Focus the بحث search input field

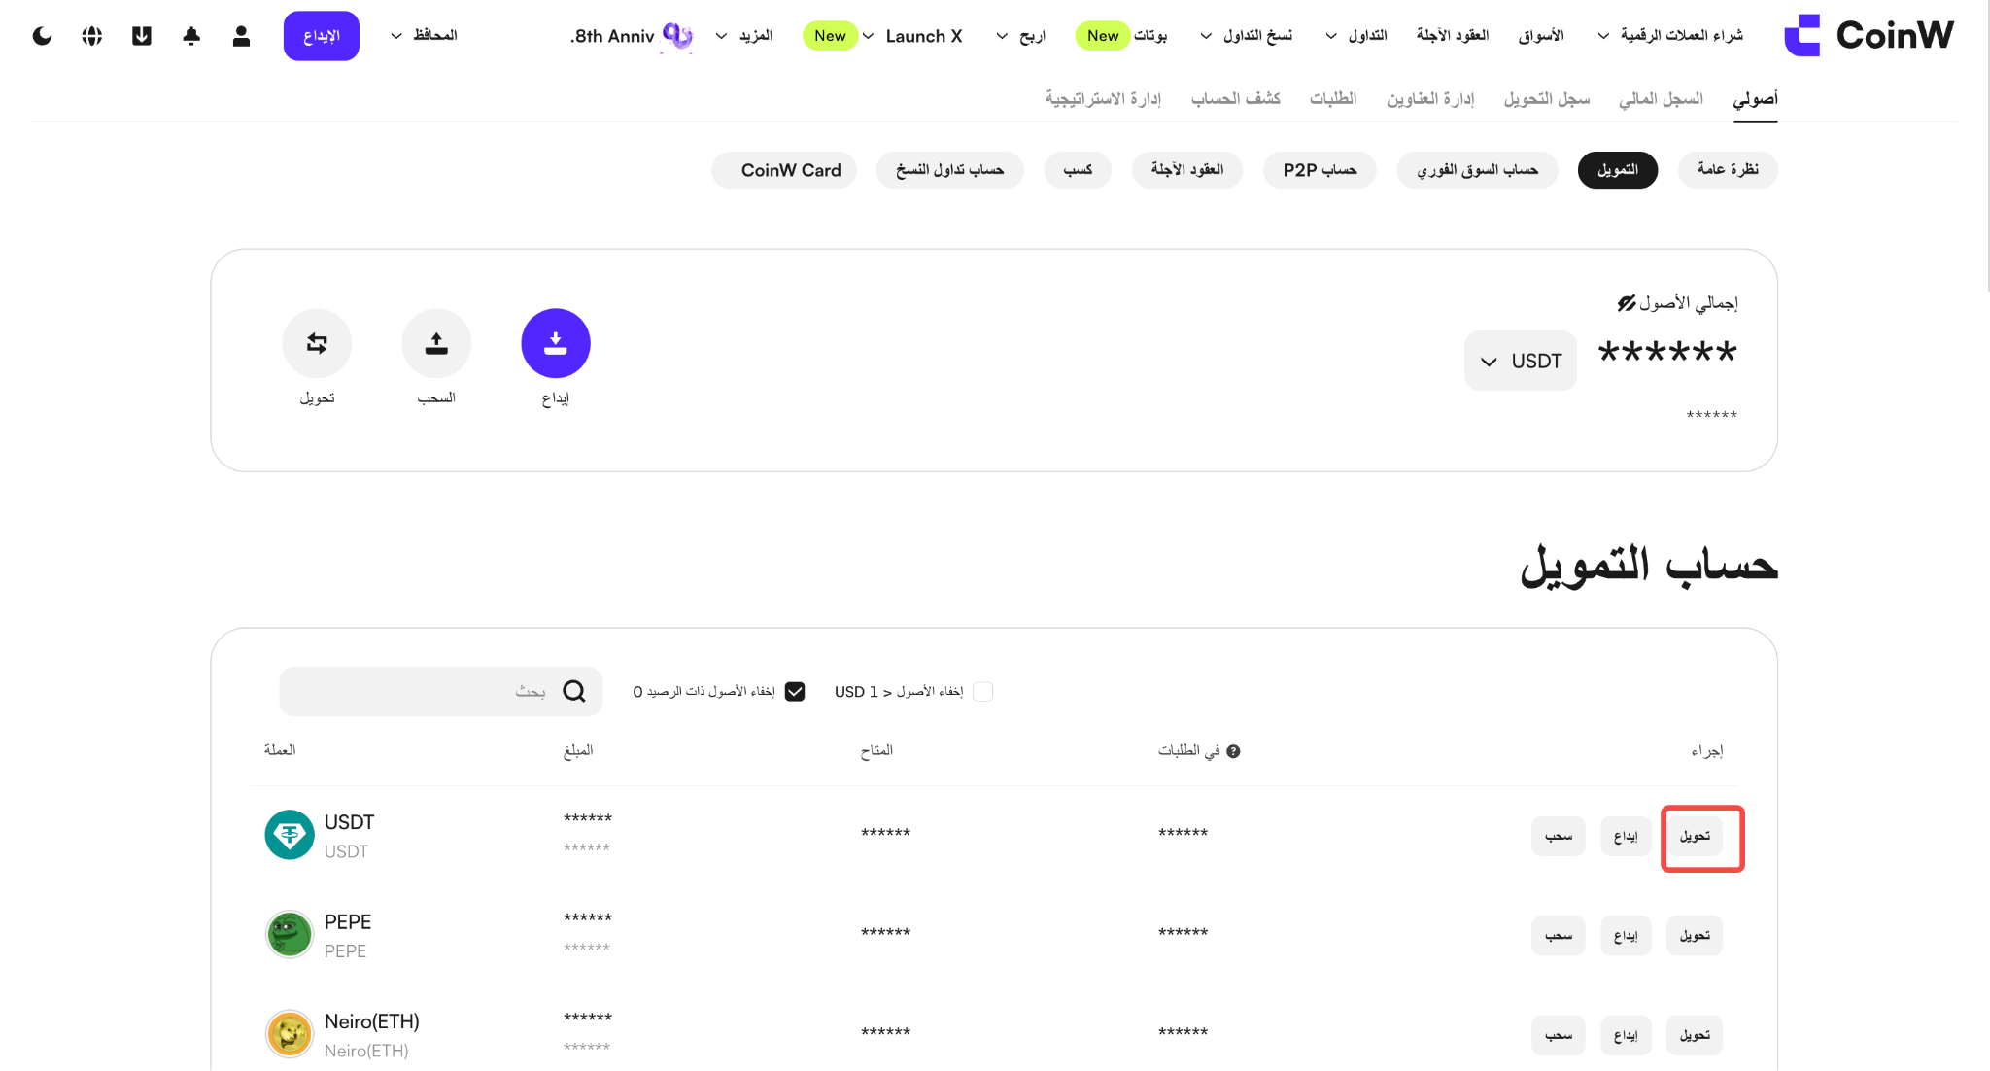point(440,691)
